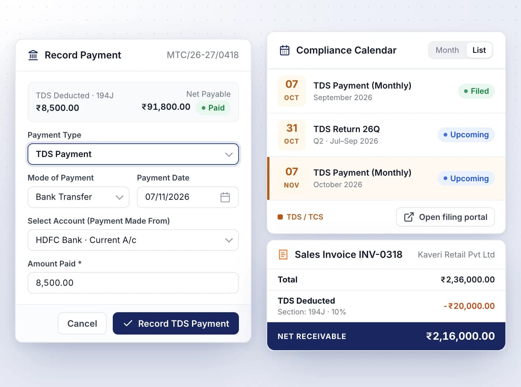The height and width of the screenshot is (387, 521).
Task: Click the bank icon beside Record Payment
Action: (33, 55)
